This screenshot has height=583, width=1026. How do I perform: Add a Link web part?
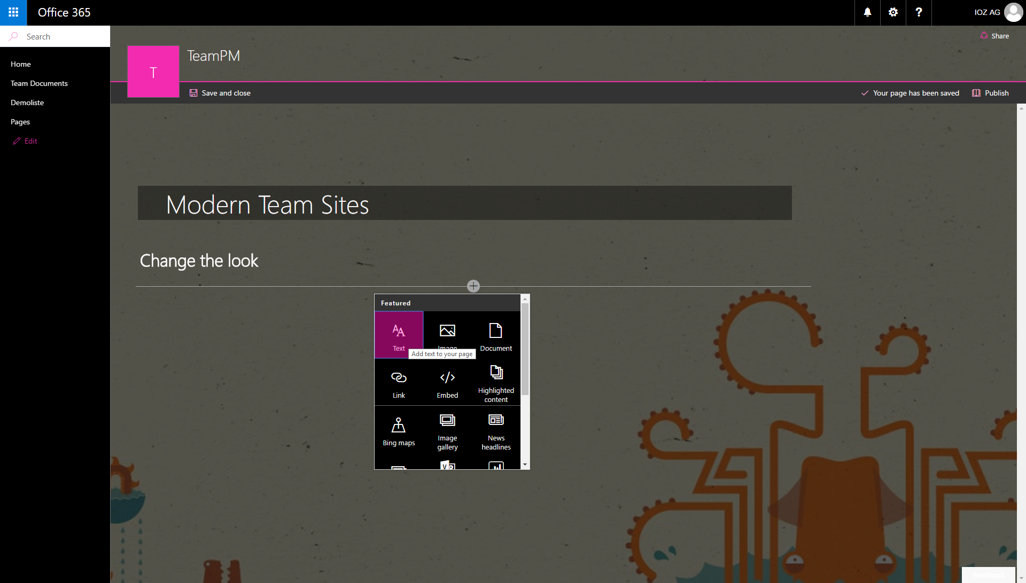coord(399,382)
